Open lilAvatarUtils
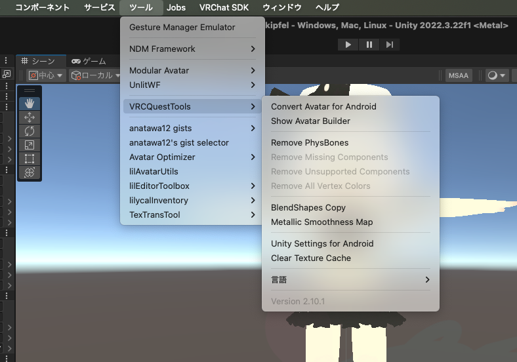The width and height of the screenshot is (517, 362). (192, 172)
